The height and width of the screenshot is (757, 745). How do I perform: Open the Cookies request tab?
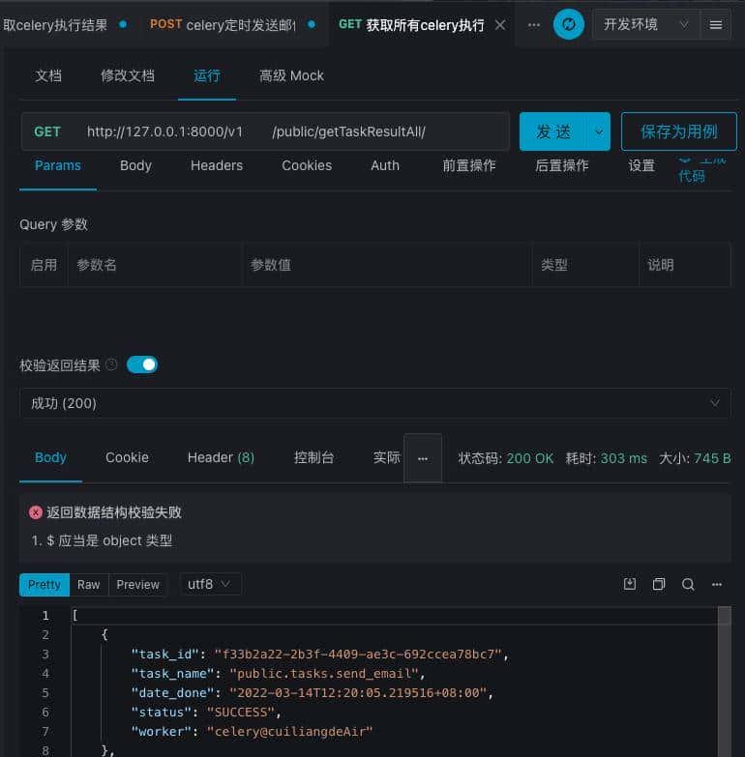click(307, 165)
